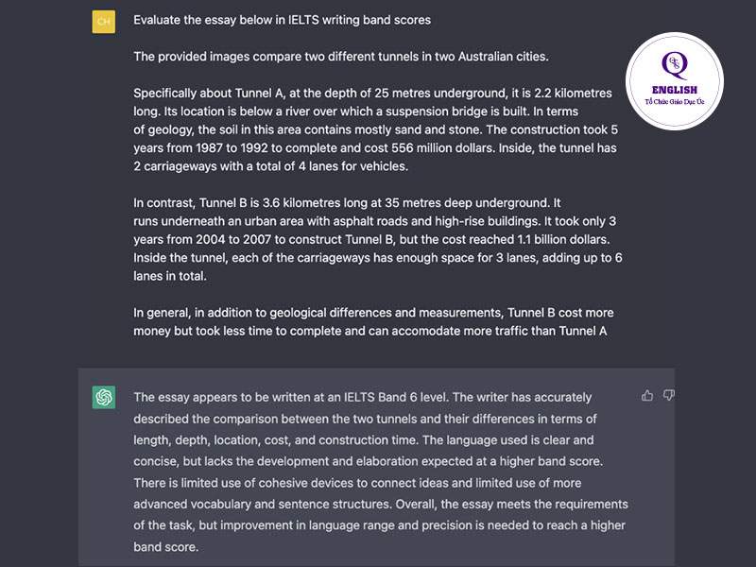Image resolution: width=756 pixels, height=567 pixels.
Task: Click the green ChatGPT avatar icon
Action: coord(104,397)
